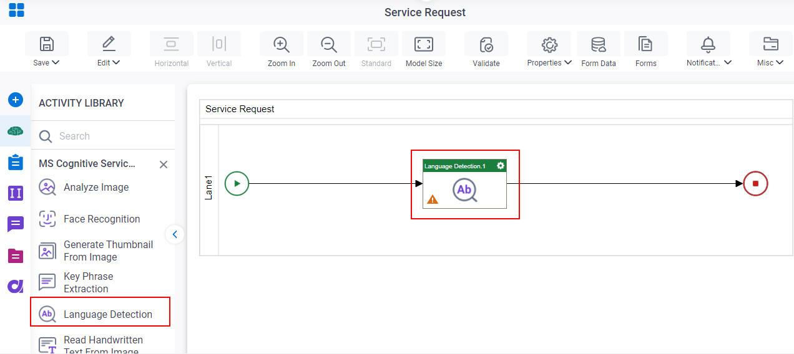This screenshot has width=794, height=354.
Task: Open the Form Data icon
Action: coord(599,44)
